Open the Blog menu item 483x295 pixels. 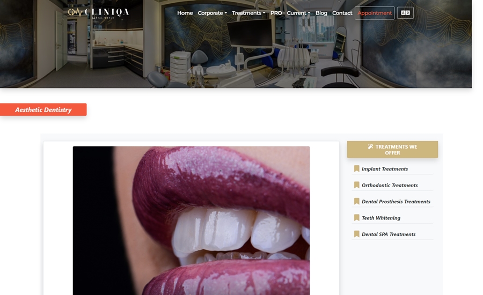click(x=321, y=13)
